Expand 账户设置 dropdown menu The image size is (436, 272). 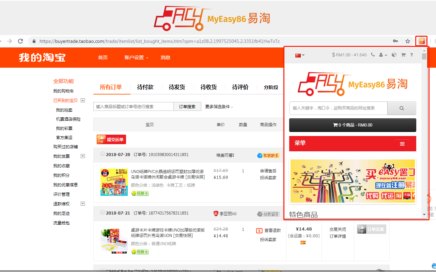pos(136,57)
